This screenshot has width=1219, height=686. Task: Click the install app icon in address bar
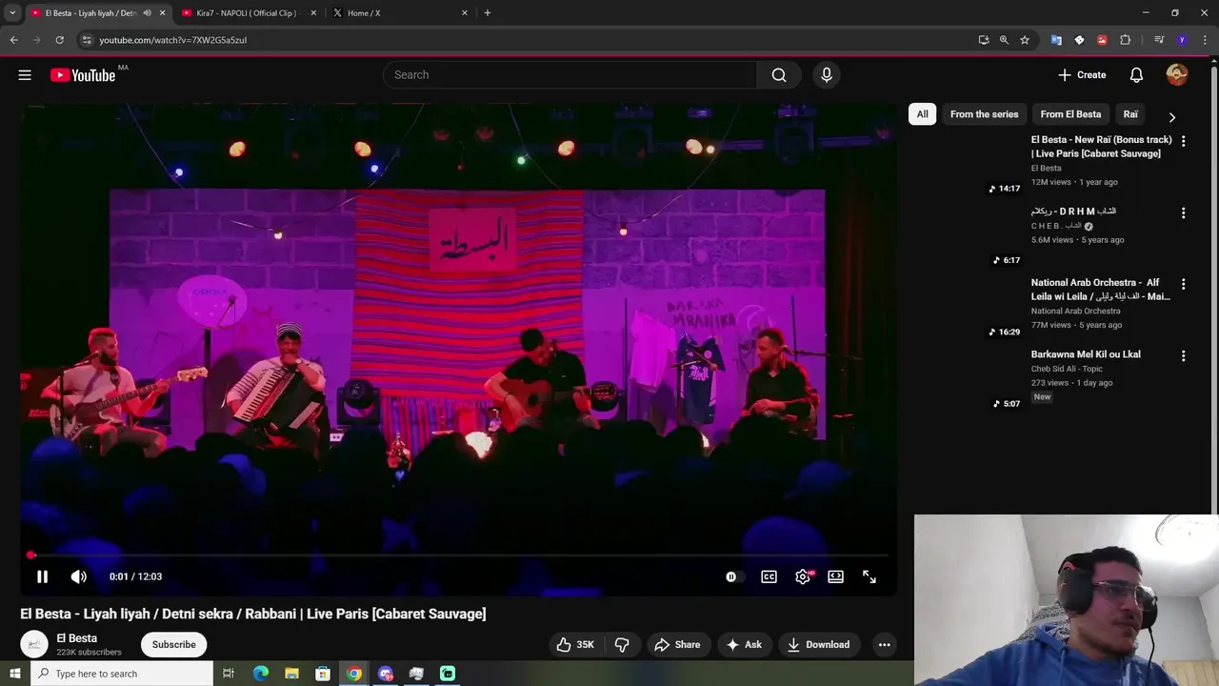point(984,40)
